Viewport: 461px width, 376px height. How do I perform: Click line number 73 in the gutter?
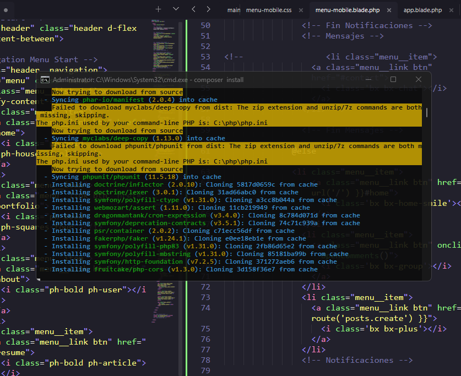click(x=205, y=298)
